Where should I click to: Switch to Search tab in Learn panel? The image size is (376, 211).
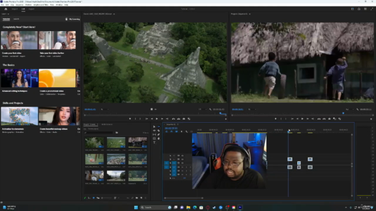[x=16, y=19]
